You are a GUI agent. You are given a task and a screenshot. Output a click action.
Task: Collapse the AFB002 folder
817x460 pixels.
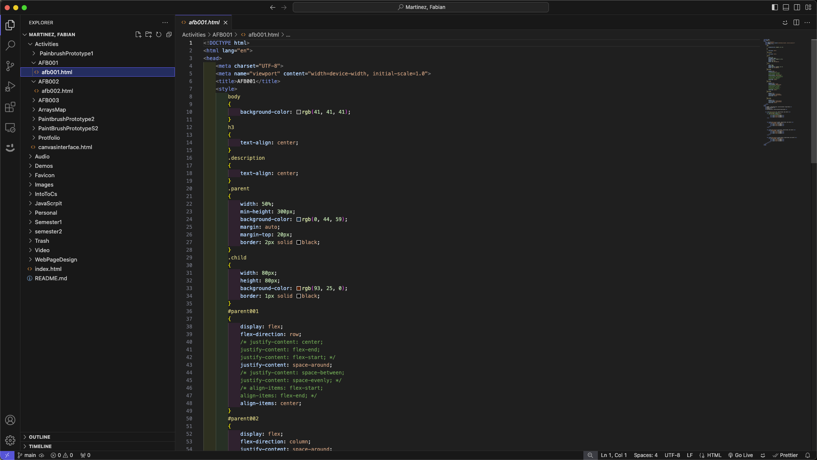(x=49, y=81)
